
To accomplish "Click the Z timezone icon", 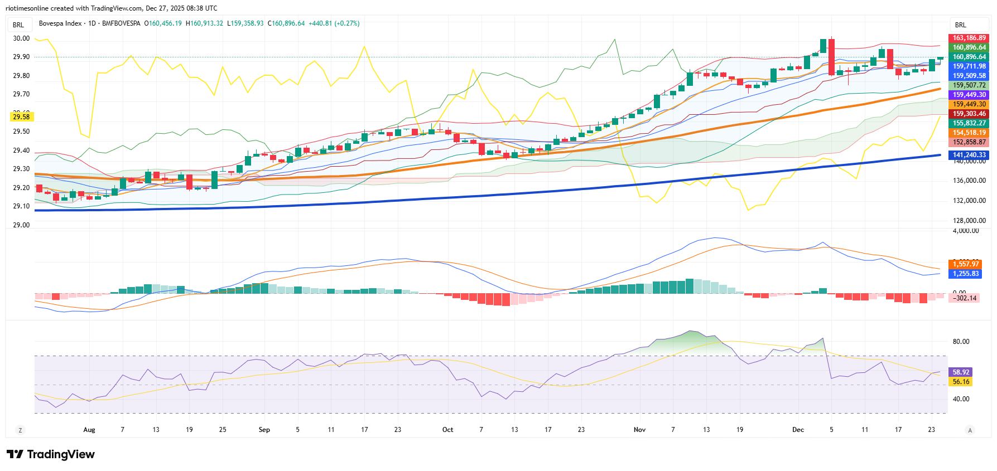I will [21, 430].
